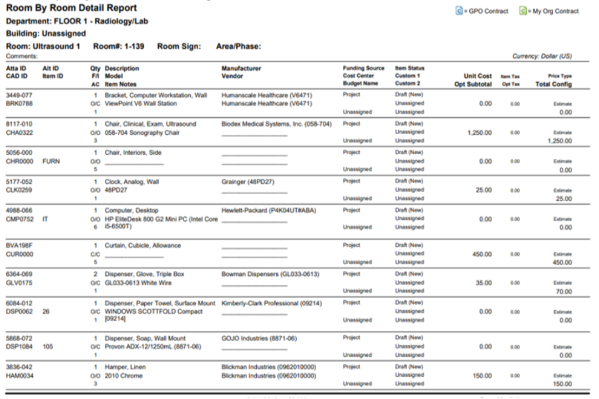
Task: Click the 450.00 unit cost value
Action: pos(482,254)
